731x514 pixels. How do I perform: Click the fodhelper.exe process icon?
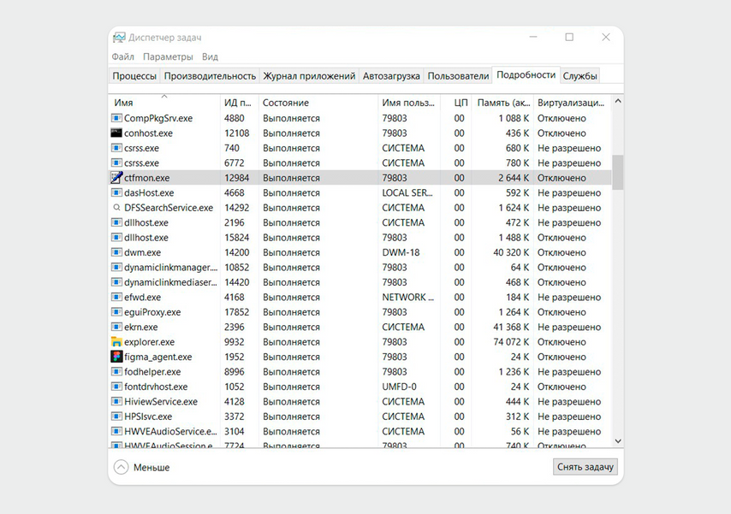click(116, 371)
